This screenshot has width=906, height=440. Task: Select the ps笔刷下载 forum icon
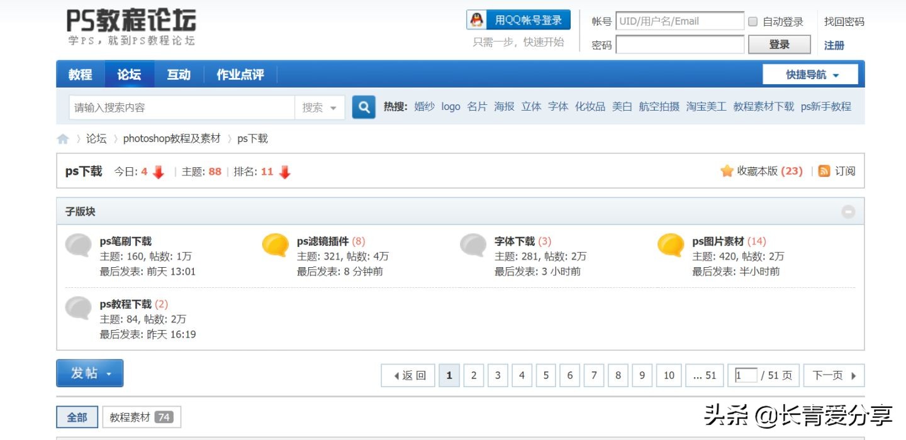point(77,246)
